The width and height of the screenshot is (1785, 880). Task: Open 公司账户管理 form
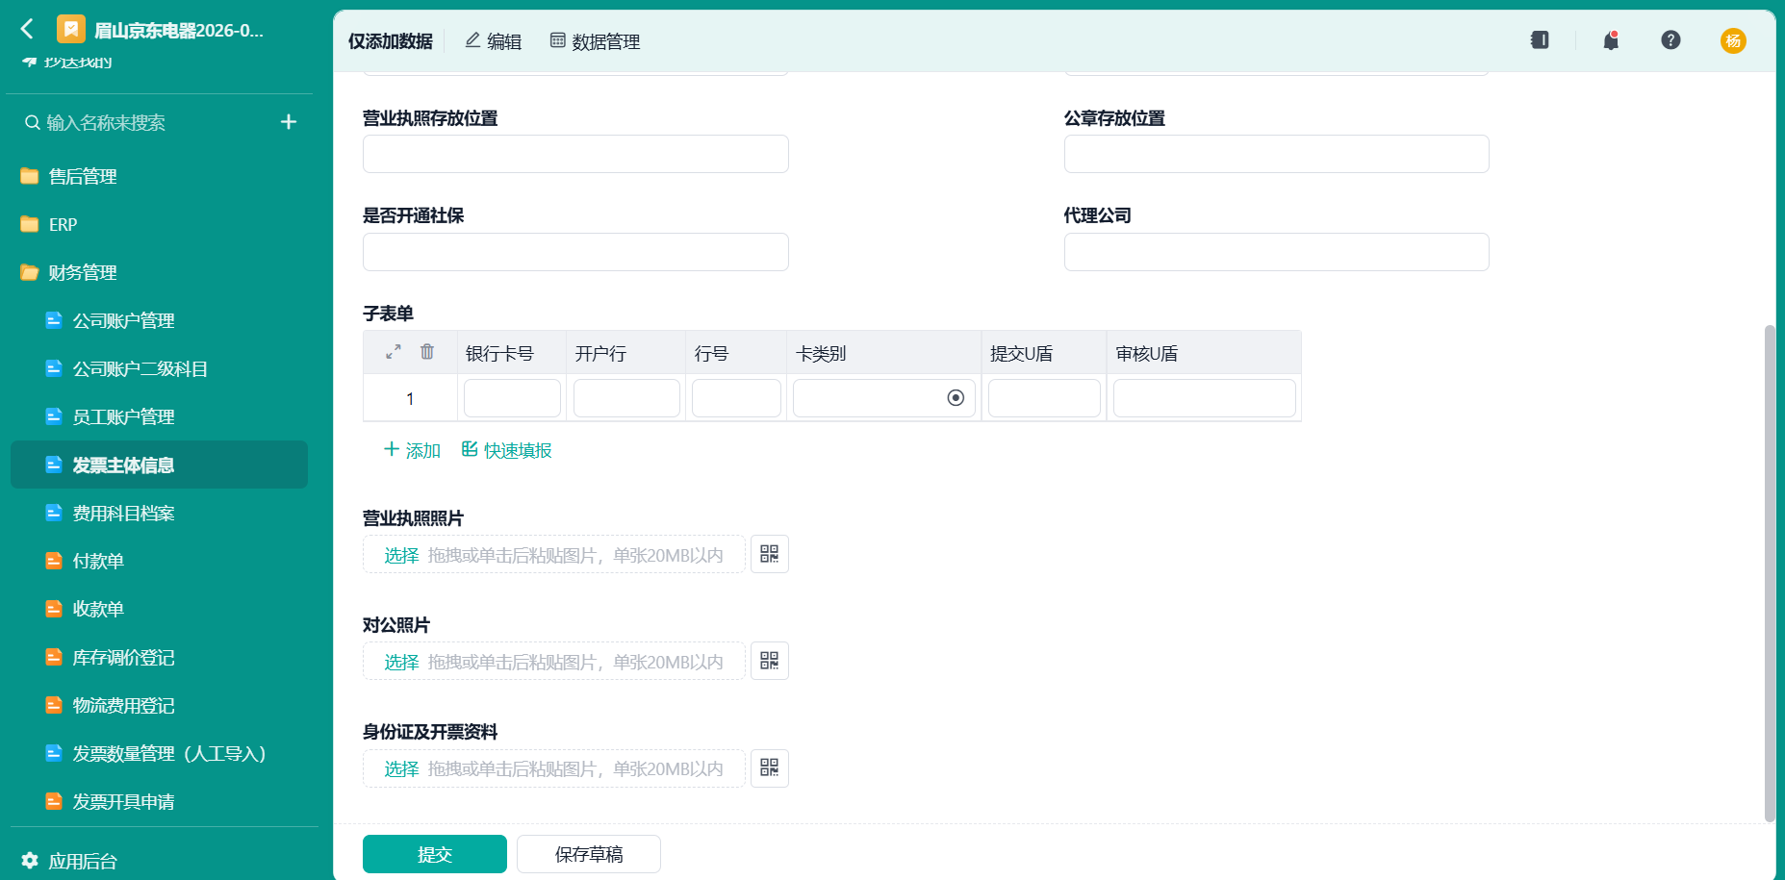pyautogui.click(x=159, y=320)
